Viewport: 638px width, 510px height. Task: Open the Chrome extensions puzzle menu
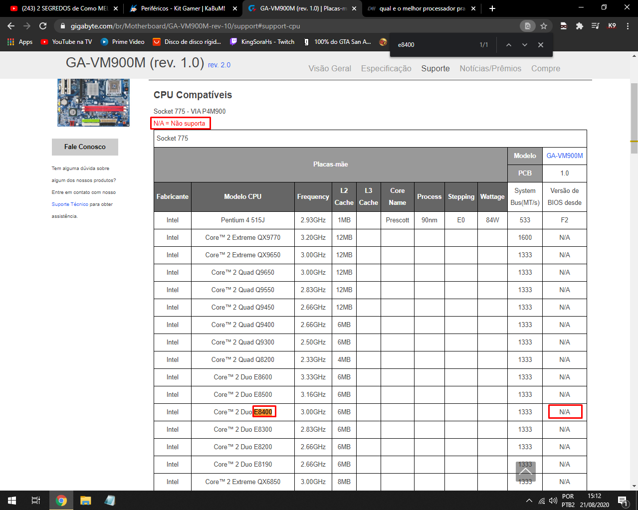point(579,26)
